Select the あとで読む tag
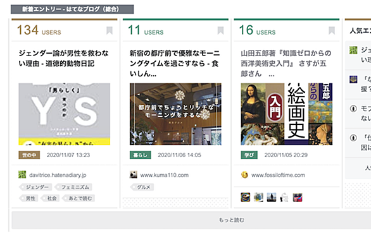The height and width of the screenshot is (250, 371). pyautogui.click(x=79, y=198)
